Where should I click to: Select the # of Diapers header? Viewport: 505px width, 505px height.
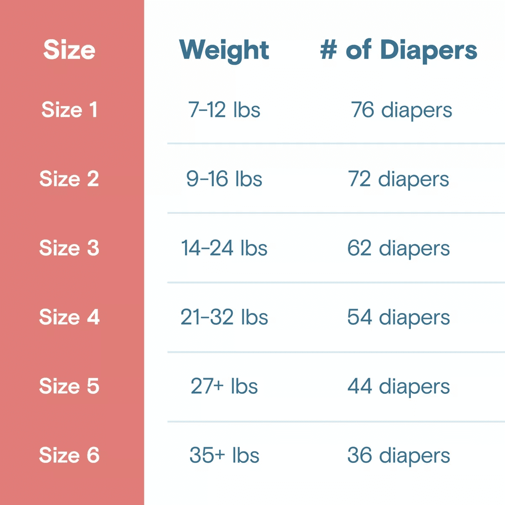[x=399, y=50]
